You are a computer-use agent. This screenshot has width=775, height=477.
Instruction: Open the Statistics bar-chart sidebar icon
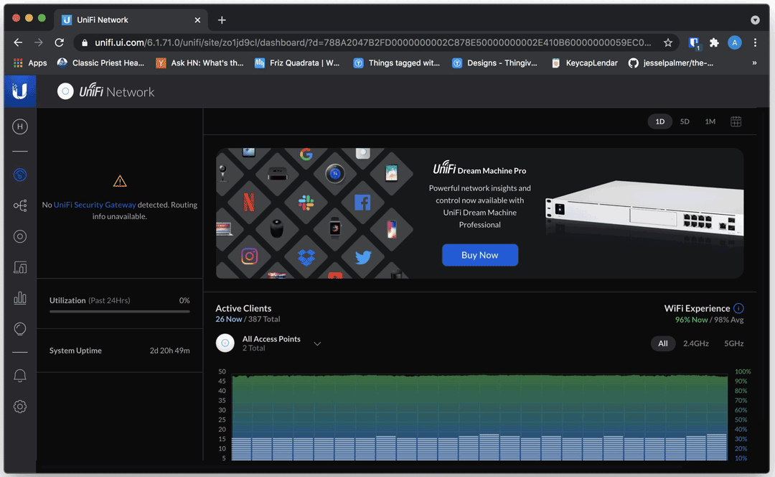tap(20, 298)
